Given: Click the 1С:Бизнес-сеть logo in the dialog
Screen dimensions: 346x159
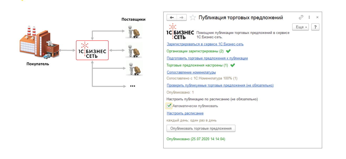Looking at the screenshot, I should [x=180, y=32].
